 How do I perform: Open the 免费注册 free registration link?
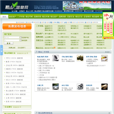(x=12, y=47)
